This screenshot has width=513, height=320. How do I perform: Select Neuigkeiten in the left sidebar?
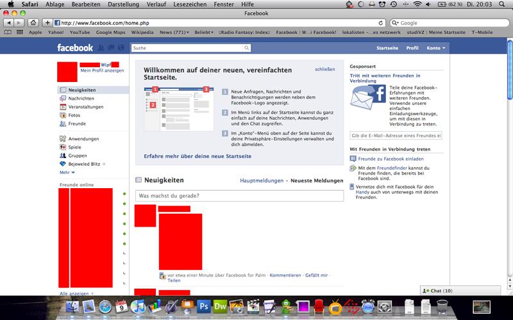pyautogui.click(x=93, y=90)
